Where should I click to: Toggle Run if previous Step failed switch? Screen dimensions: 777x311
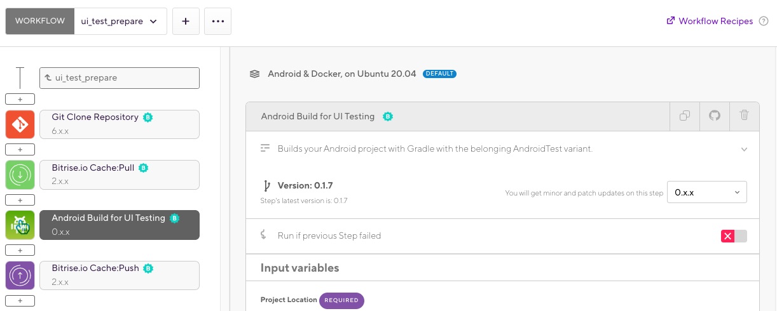click(734, 236)
